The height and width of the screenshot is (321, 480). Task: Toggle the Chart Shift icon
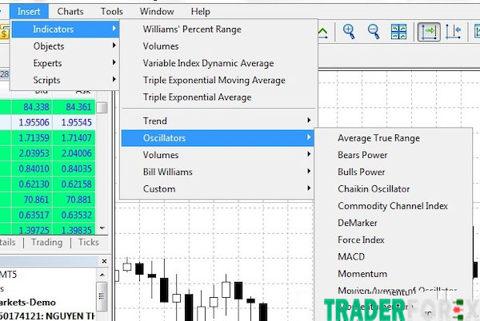click(x=454, y=31)
